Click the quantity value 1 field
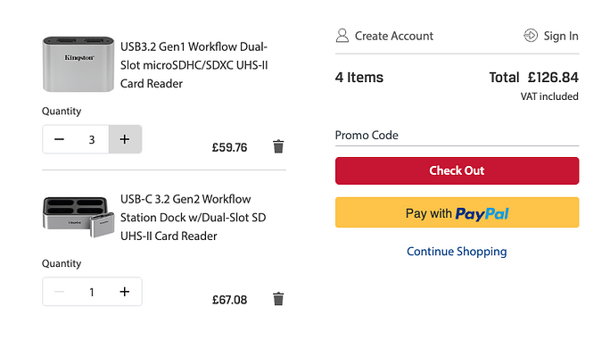 (92, 292)
